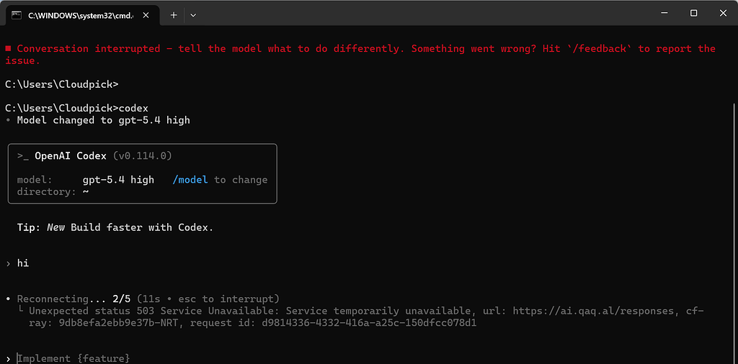This screenshot has height=364, width=738.
Task: Open the new-tab profile dropdown
Action: [x=193, y=15]
